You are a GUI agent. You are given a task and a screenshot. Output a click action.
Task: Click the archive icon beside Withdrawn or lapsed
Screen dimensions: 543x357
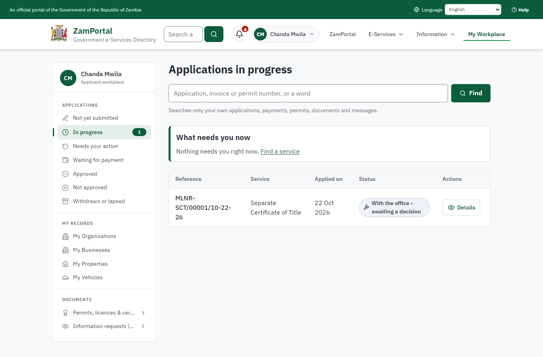pyautogui.click(x=66, y=201)
